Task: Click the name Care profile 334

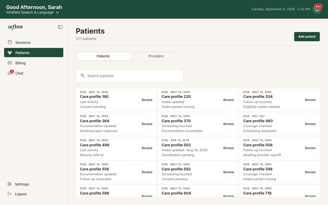Action: pos(258,97)
